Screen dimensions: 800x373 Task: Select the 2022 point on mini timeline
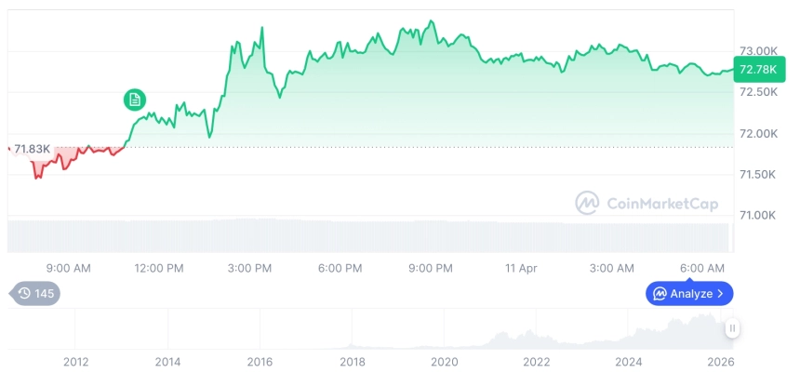[537, 361]
